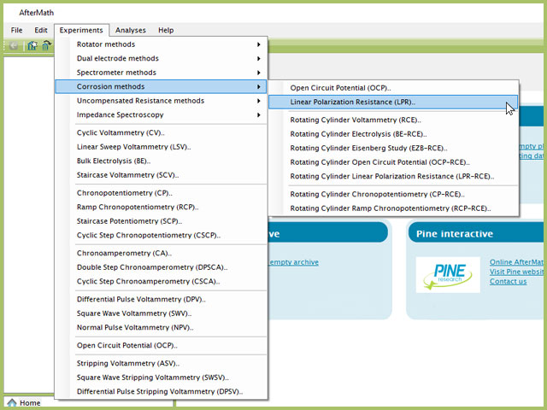This screenshot has height=410, width=547.
Task: Pick Bulk Electrolysis (BE)
Action: [x=161, y=161]
